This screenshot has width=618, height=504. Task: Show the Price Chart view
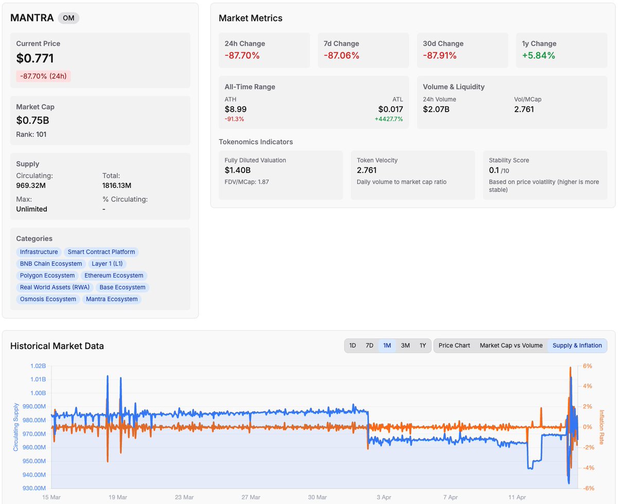[454, 345]
